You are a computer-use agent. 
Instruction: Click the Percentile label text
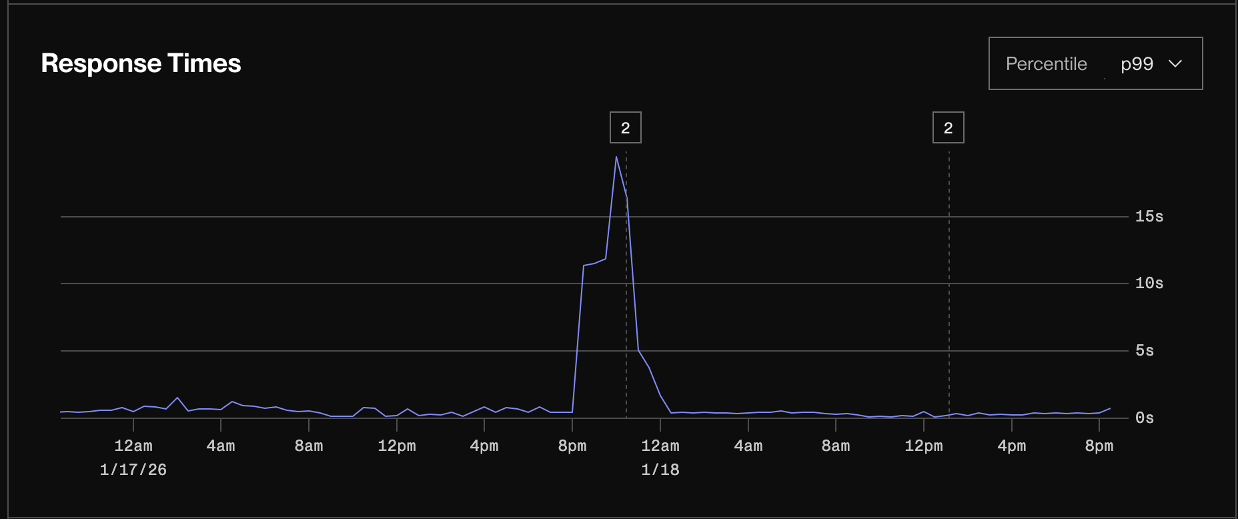point(1046,64)
